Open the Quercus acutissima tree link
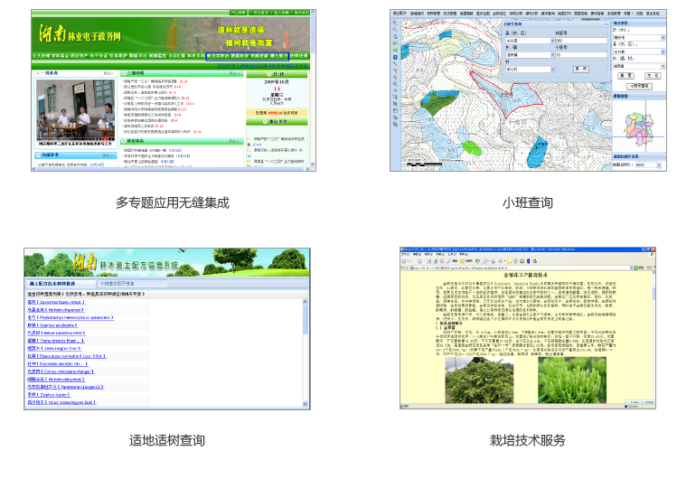Viewport: 696px width, 479px height. (x=52, y=325)
